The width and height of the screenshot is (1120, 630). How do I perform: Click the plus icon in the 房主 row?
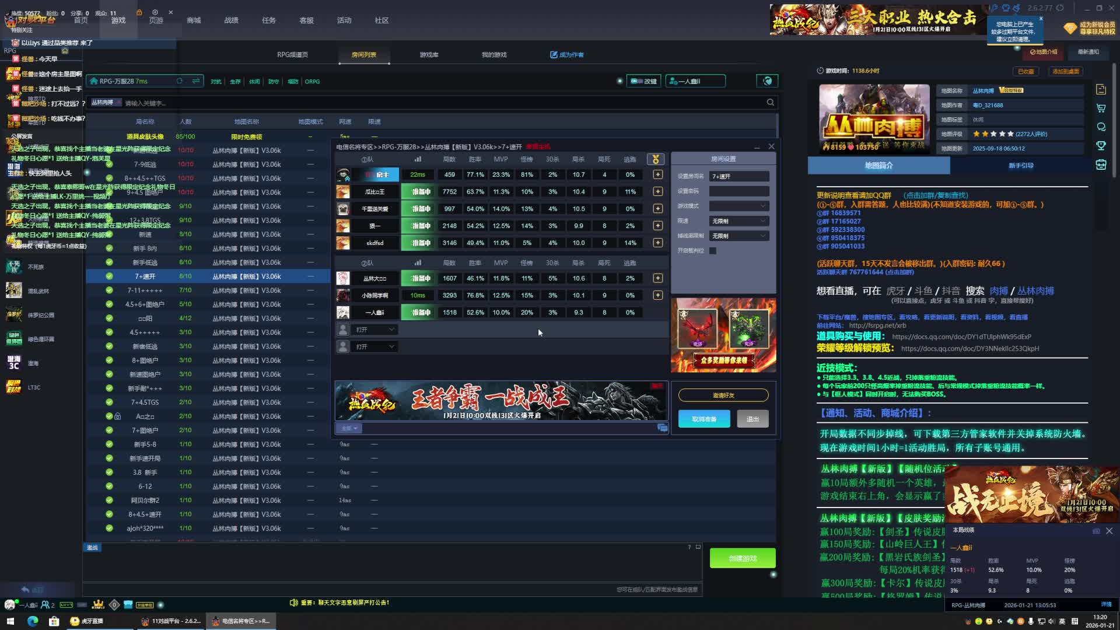(x=657, y=174)
